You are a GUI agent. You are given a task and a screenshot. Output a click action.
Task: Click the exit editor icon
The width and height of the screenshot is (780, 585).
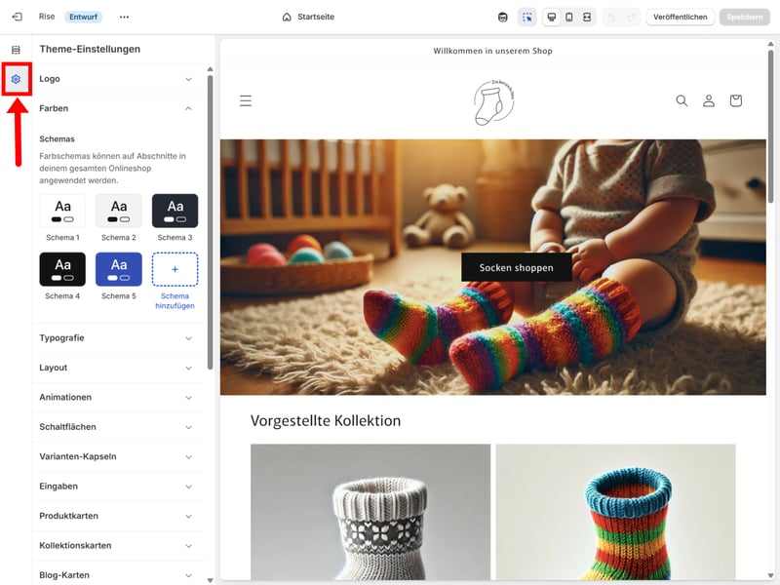click(x=17, y=17)
